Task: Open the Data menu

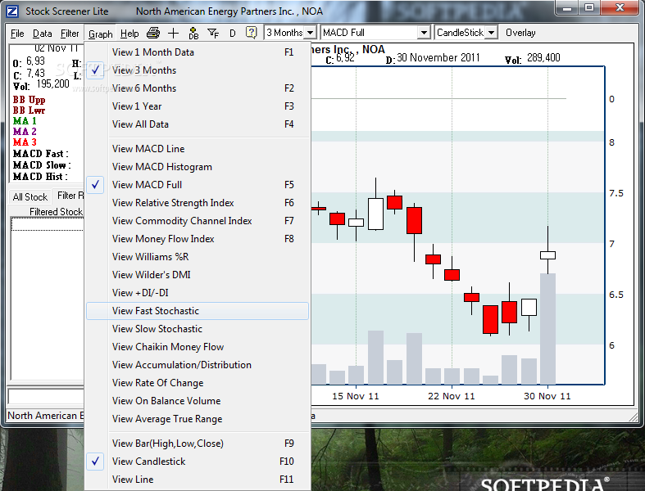Action: (x=43, y=34)
